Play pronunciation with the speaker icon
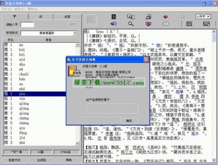218x165 pixels. tap(113, 24)
